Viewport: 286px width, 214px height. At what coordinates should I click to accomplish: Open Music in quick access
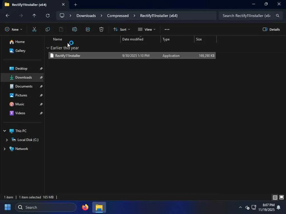(20, 104)
